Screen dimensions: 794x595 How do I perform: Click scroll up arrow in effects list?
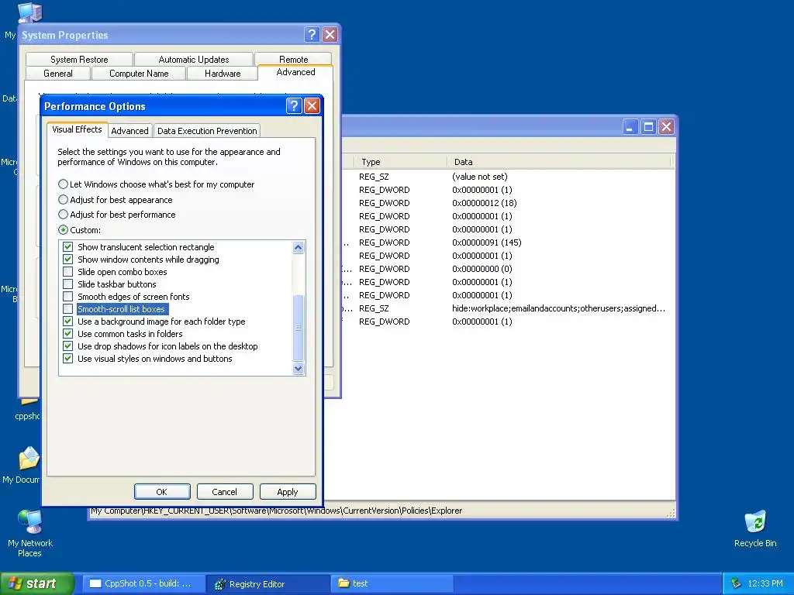pos(299,247)
